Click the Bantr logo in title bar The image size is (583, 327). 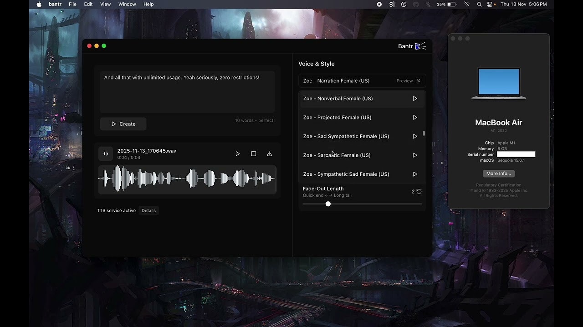pyautogui.click(x=412, y=46)
